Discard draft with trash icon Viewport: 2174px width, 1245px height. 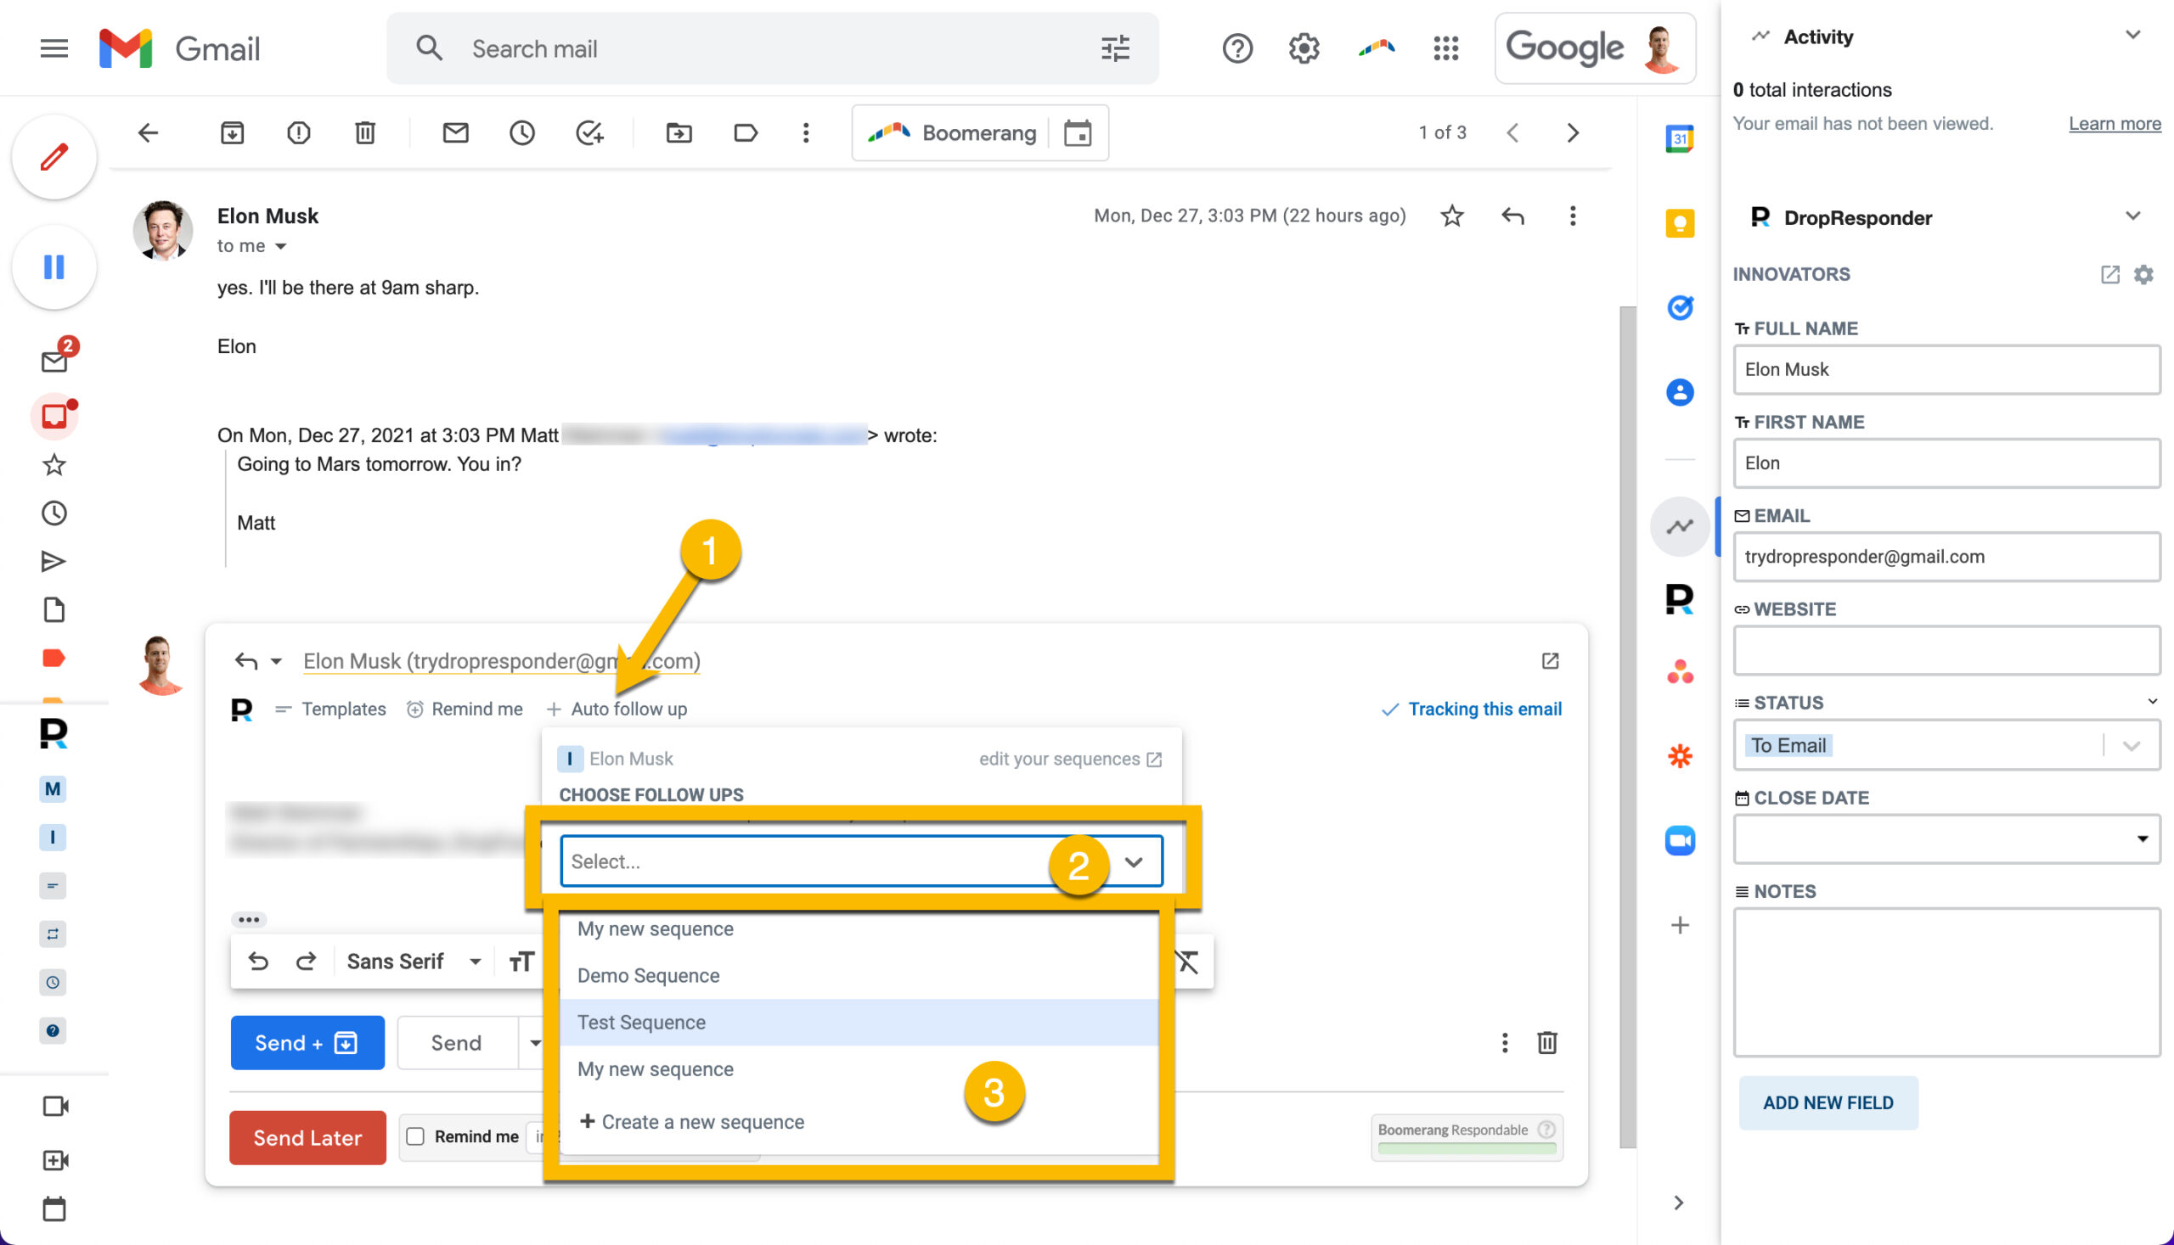pos(1546,1042)
